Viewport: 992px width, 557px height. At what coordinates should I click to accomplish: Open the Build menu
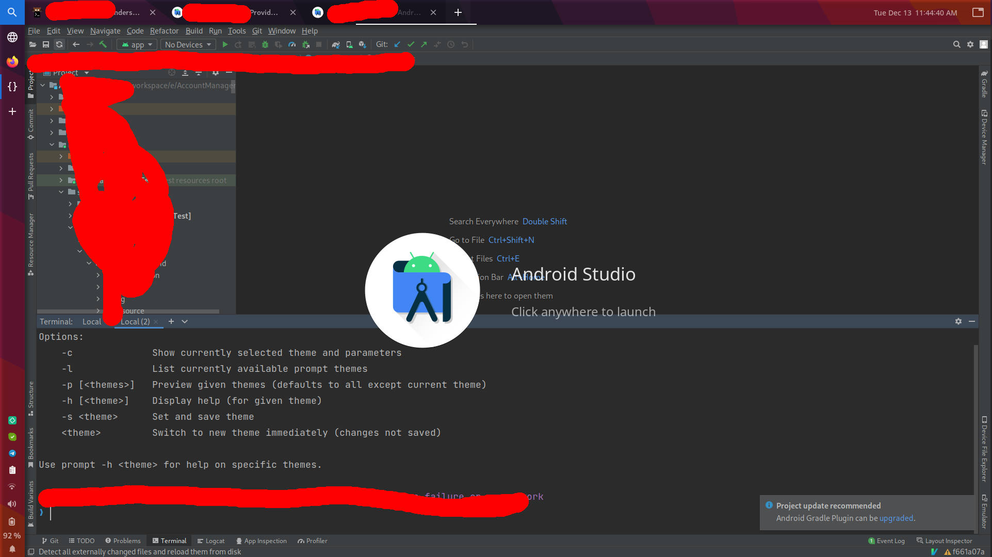pos(193,31)
